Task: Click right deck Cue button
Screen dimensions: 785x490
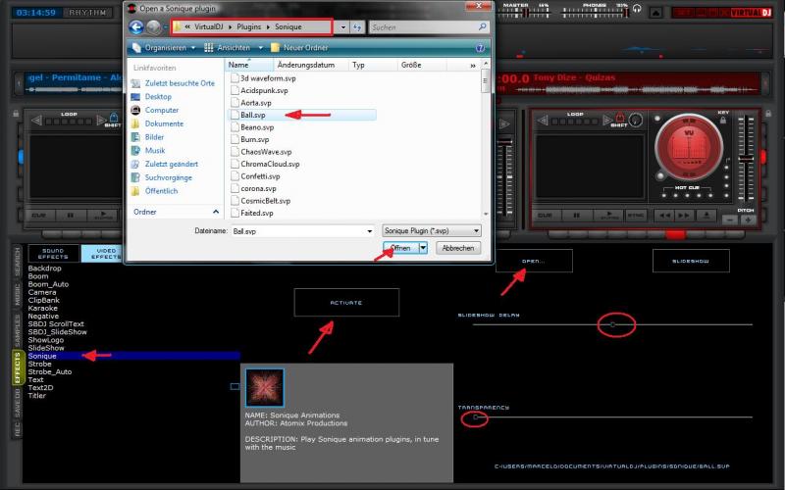Action: pos(546,216)
